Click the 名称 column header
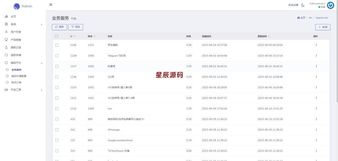338x161 pixels. pyautogui.click(x=110, y=36)
